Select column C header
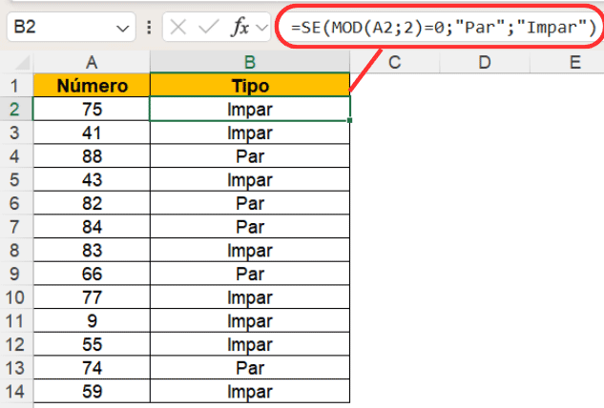604x408 pixels. coord(393,63)
